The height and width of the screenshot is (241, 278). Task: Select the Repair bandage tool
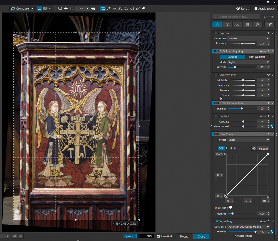pyautogui.click(x=138, y=8)
